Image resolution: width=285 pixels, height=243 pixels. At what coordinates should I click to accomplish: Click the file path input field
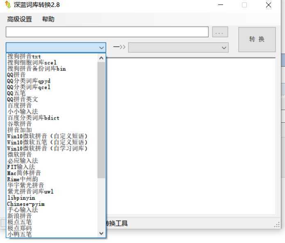(107, 32)
